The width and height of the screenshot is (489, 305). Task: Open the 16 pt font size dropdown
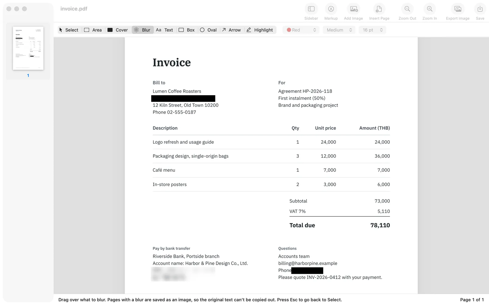(372, 30)
